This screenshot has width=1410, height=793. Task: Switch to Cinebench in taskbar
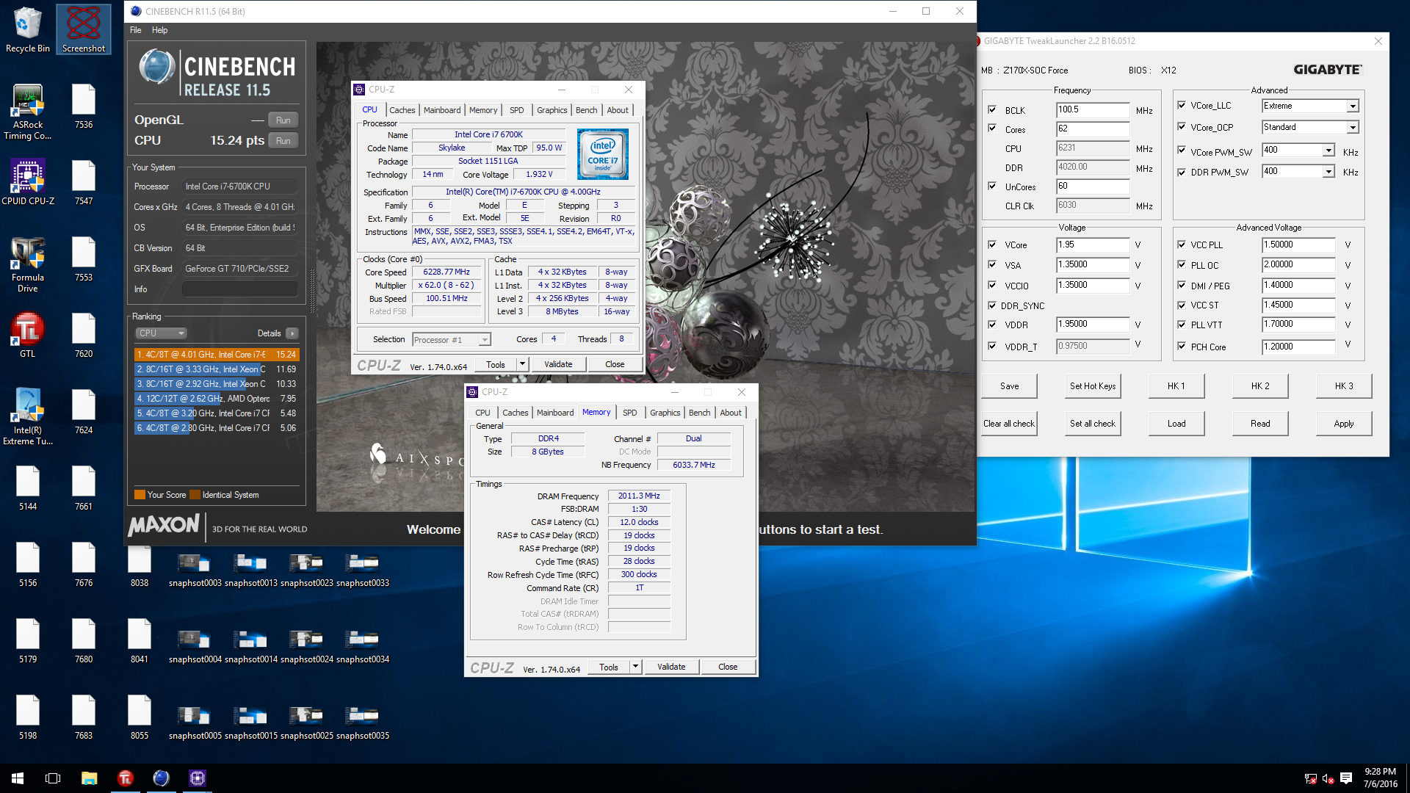[x=161, y=778]
